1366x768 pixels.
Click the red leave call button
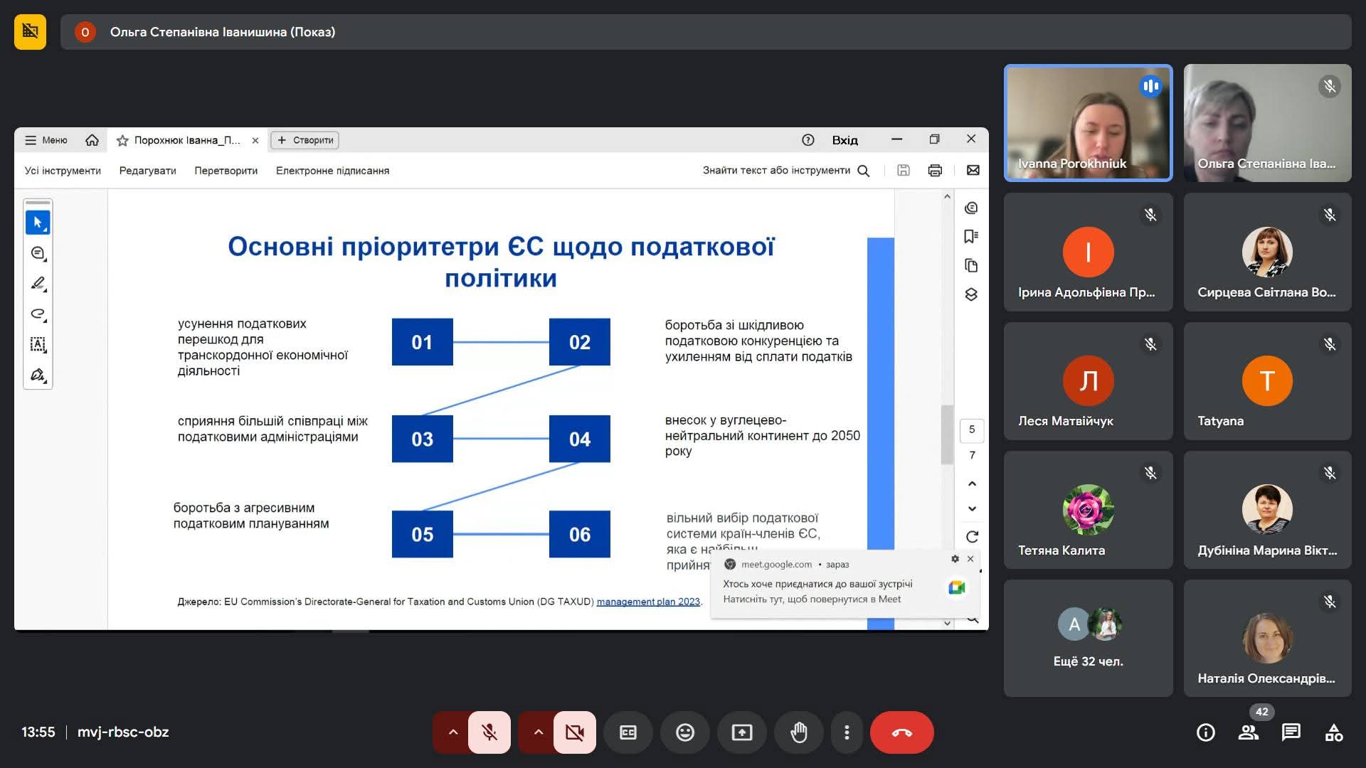[901, 732]
